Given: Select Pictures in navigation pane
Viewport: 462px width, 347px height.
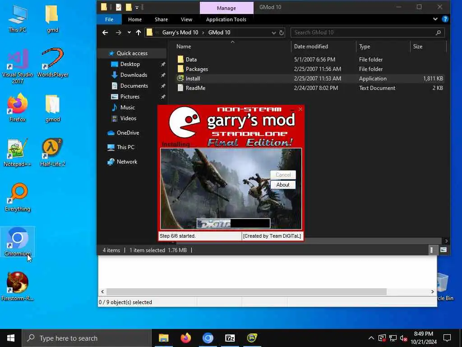Looking at the screenshot, I should (129, 97).
